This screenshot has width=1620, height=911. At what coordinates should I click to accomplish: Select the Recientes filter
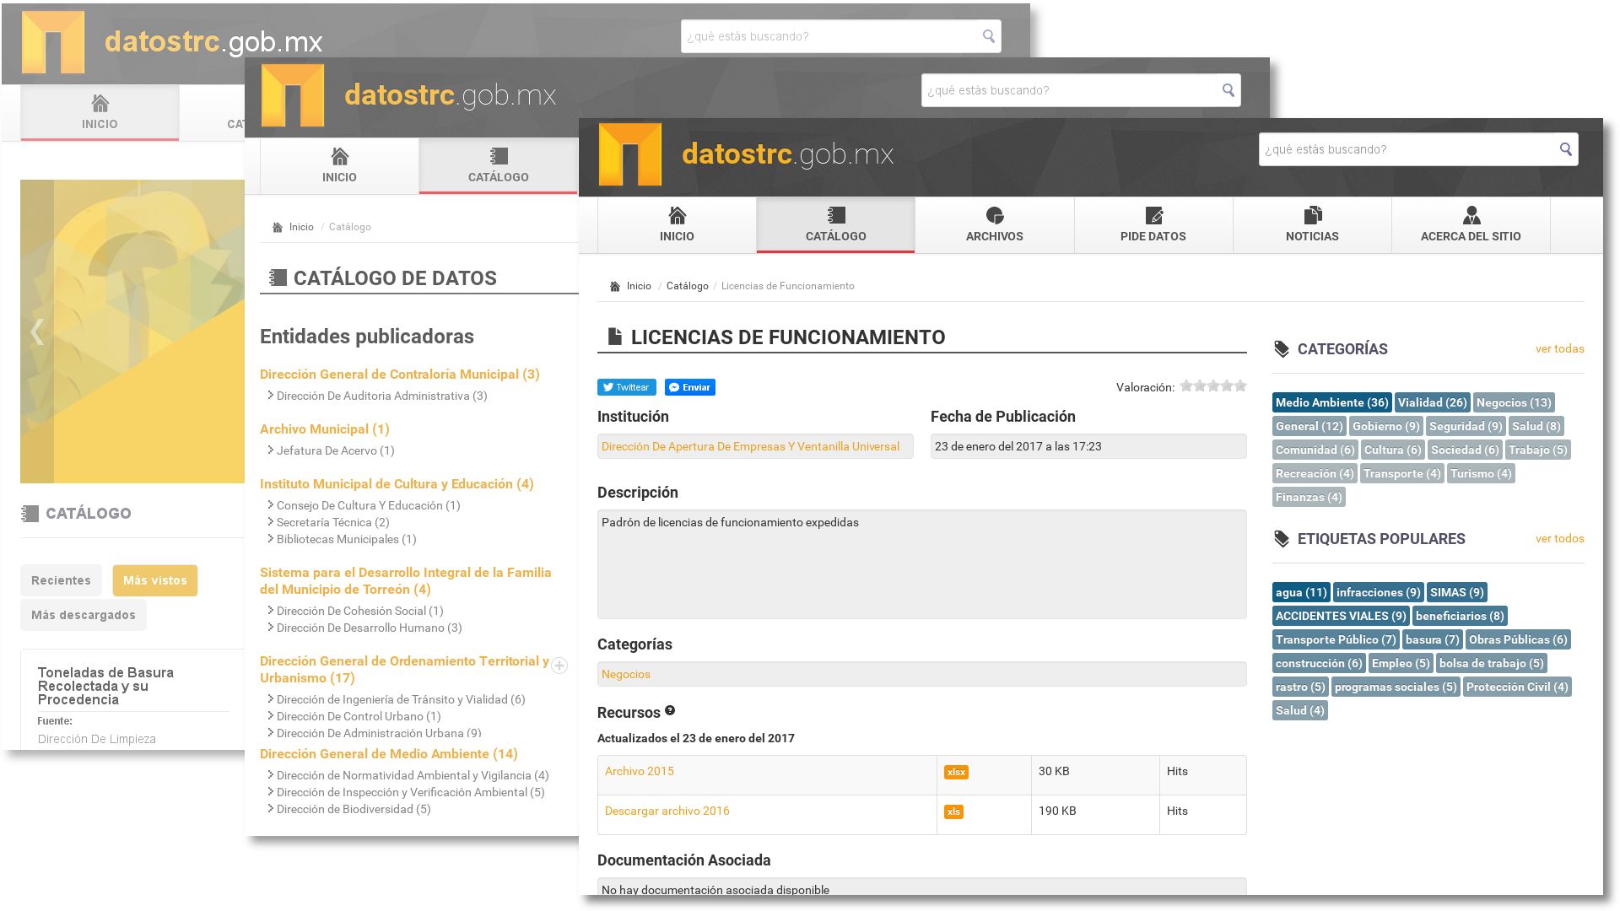(61, 580)
